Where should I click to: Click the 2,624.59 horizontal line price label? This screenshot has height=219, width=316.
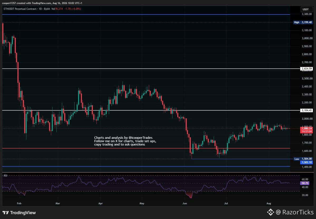[x=307, y=69]
